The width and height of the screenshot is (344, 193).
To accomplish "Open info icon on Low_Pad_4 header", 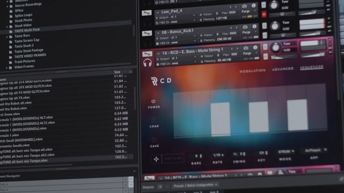I will point(254,5).
